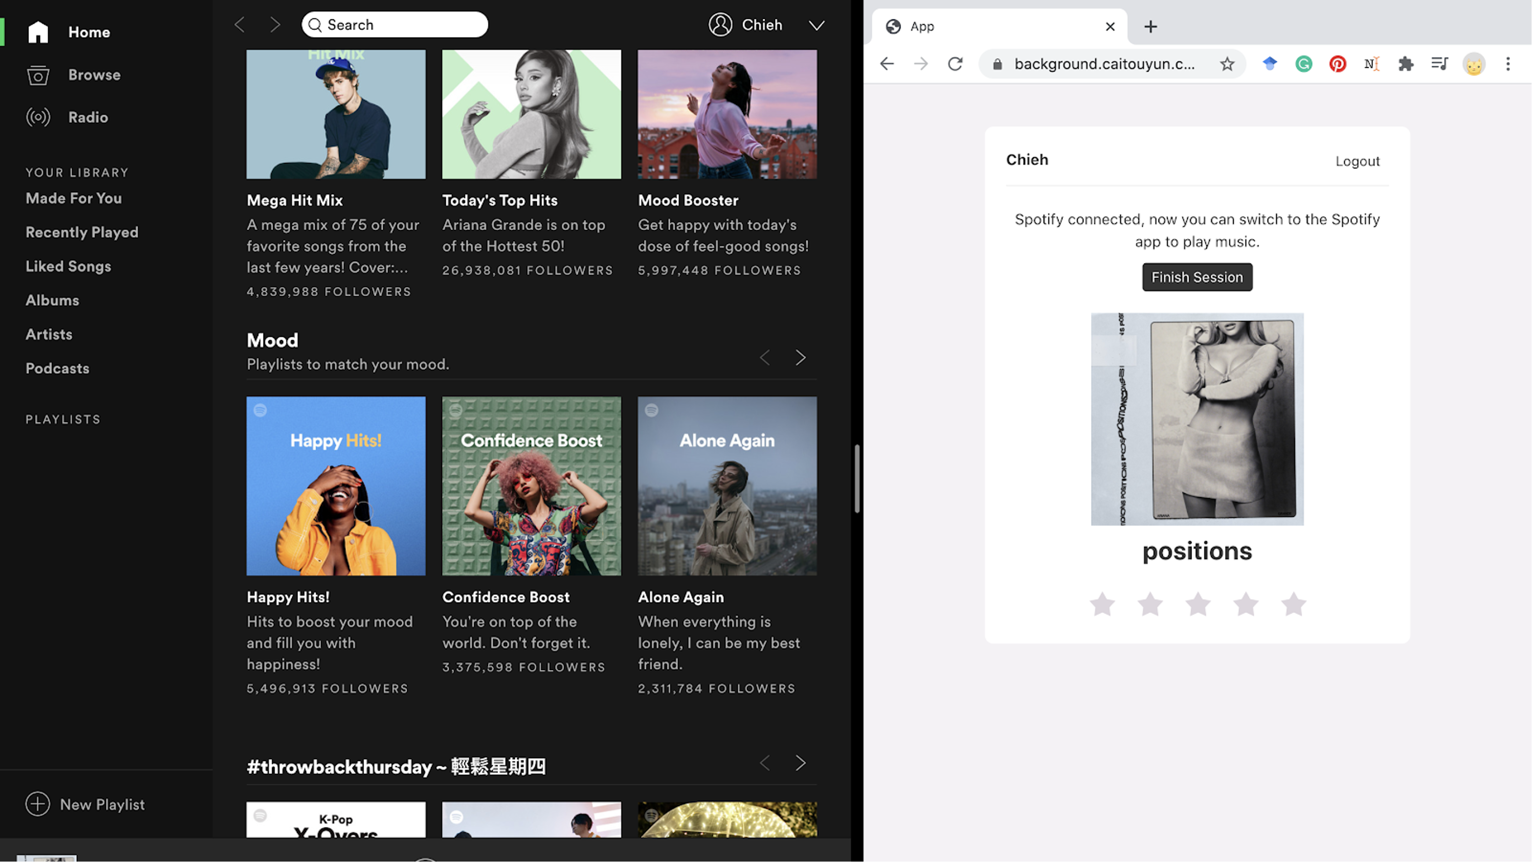
Task: Open the Confidence Boost playlist cover
Action: tap(532, 486)
